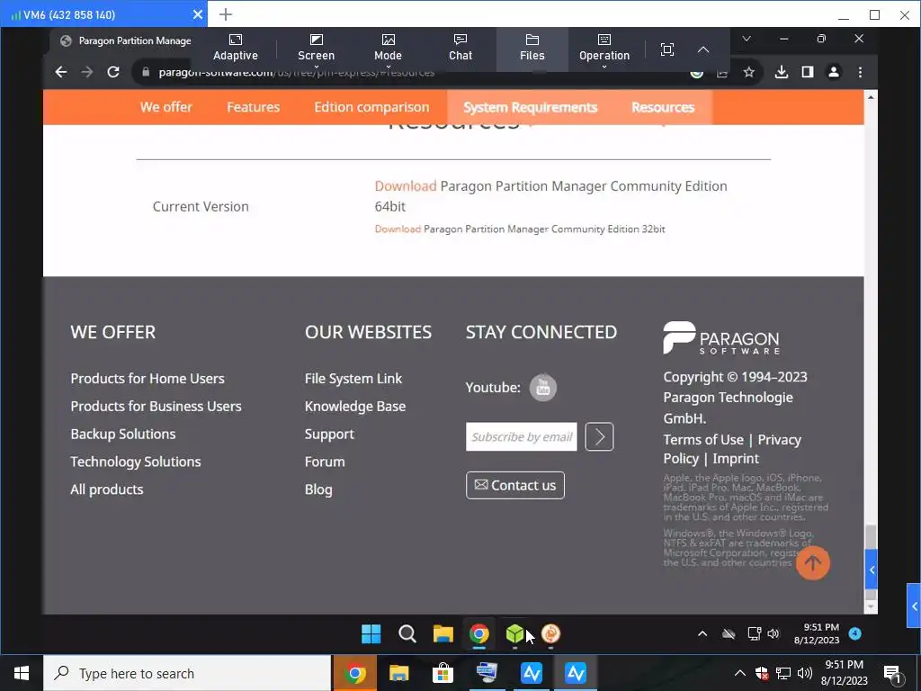This screenshot has height=691, width=921.
Task: Open Technology Solutions link
Action: click(x=136, y=462)
